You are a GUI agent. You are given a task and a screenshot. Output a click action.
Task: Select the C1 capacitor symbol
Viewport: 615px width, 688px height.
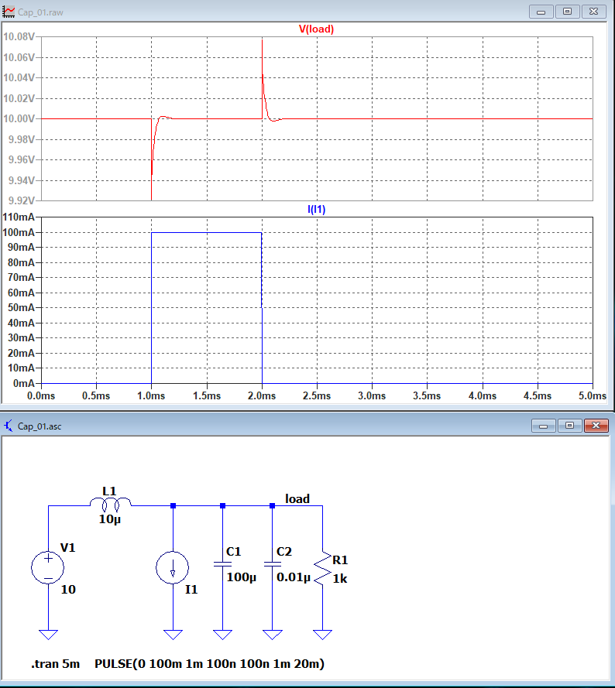point(222,564)
